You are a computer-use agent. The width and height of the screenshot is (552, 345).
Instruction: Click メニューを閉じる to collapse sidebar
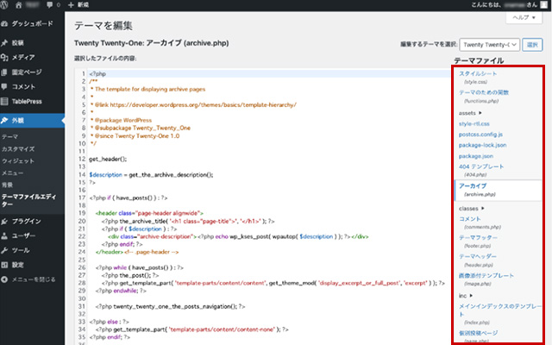[x=34, y=279]
